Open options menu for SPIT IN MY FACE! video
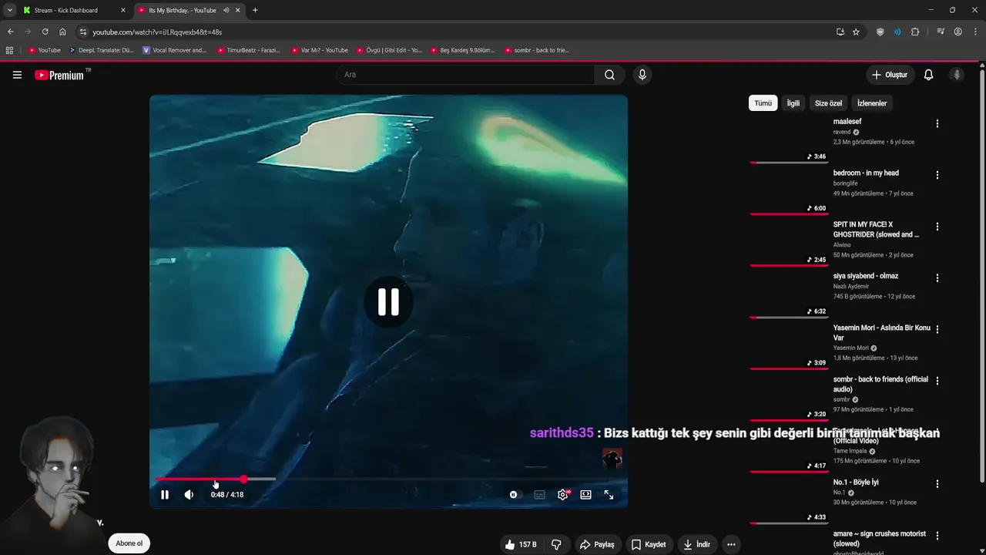The height and width of the screenshot is (555, 986). [937, 227]
